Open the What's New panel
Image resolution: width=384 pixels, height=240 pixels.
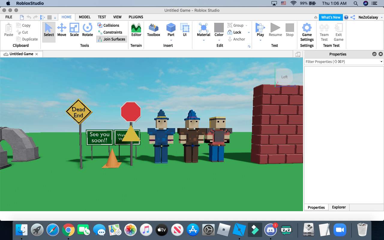point(331,17)
